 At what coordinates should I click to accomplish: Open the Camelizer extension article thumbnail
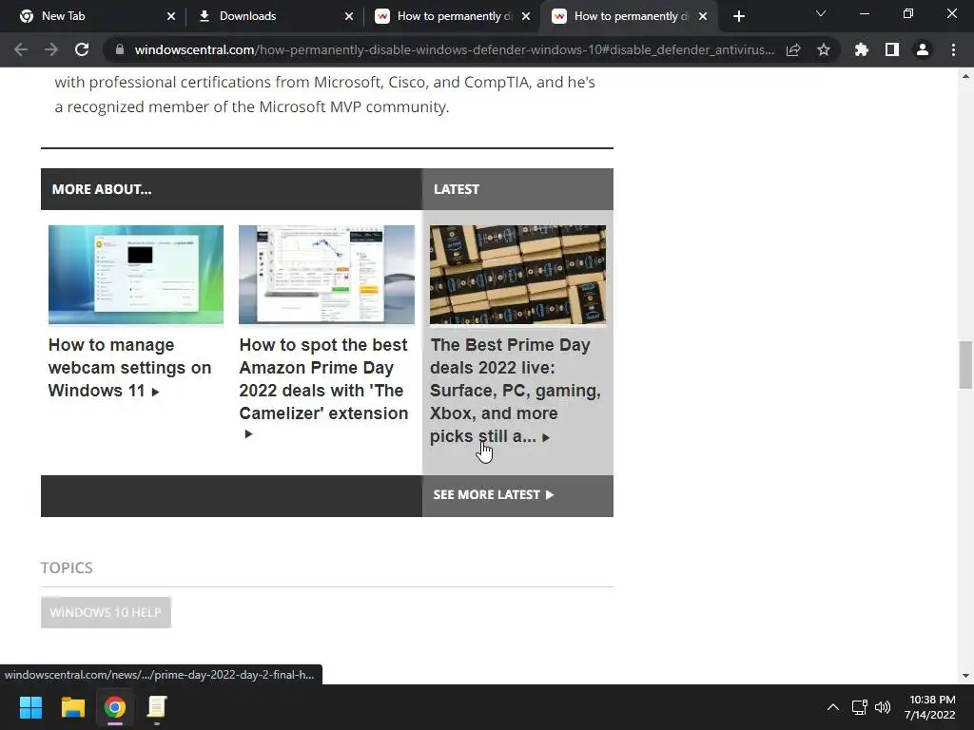click(x=327, y=275)
